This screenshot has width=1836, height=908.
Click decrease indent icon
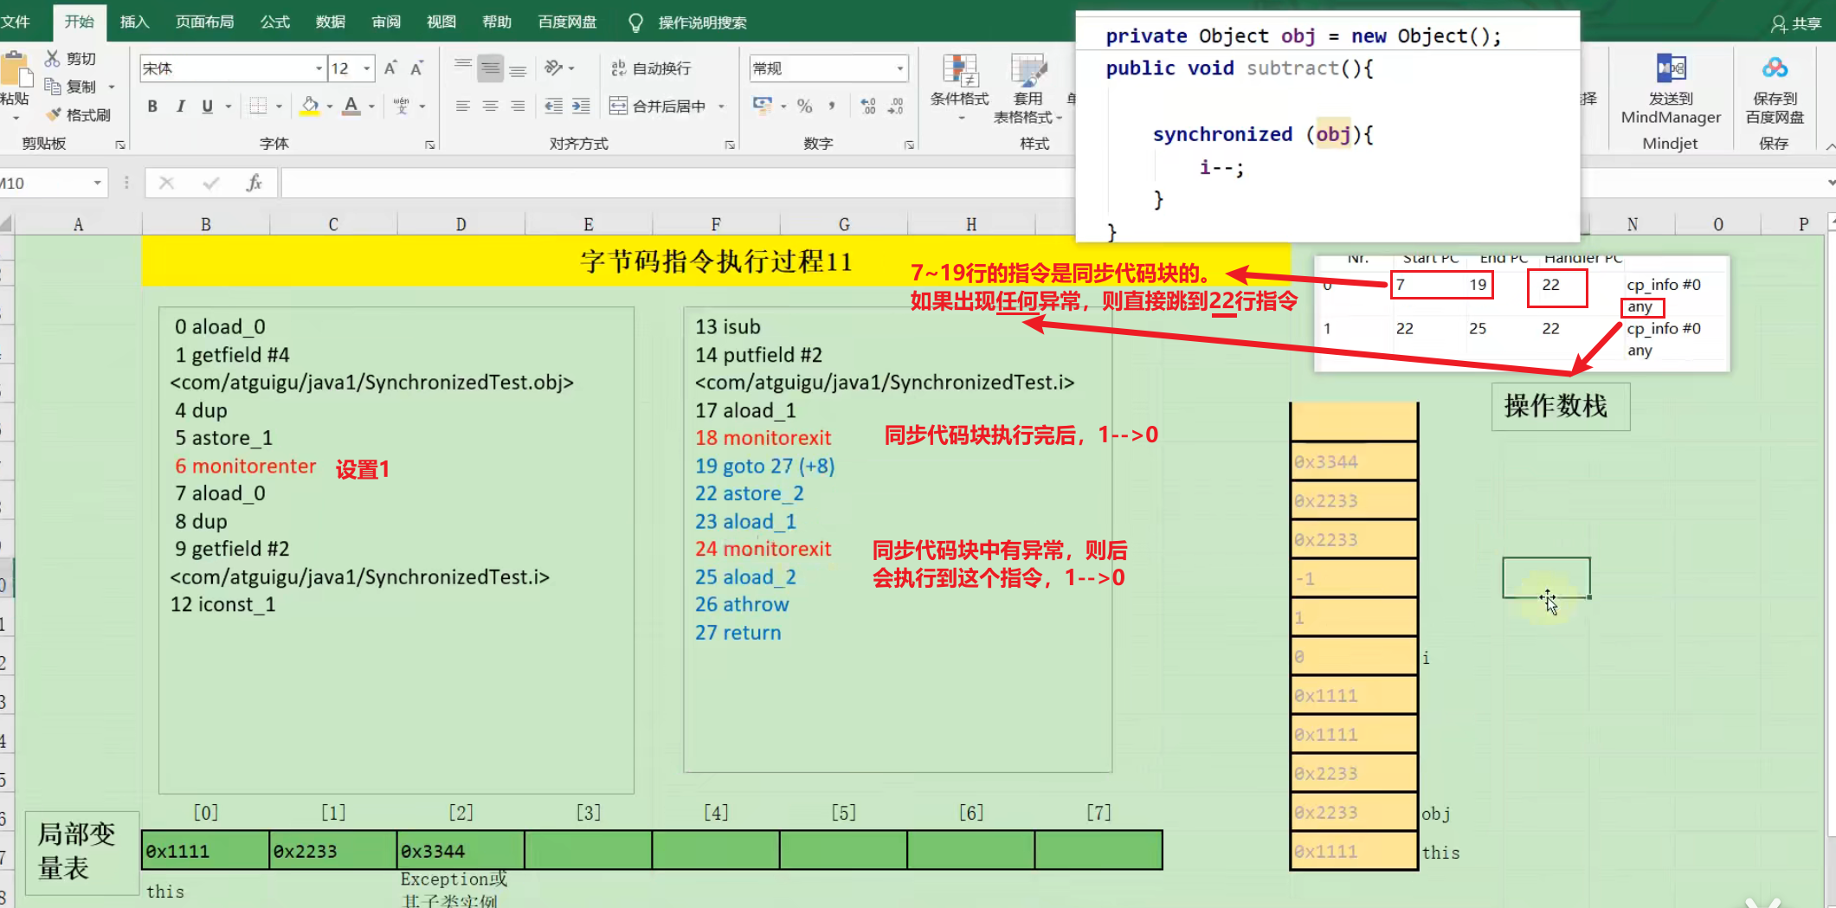pyautogui.click(x=554, y=106)
